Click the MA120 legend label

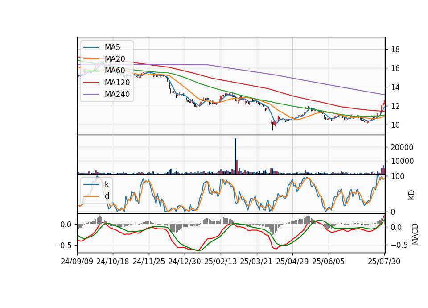[x=117, y=83]
